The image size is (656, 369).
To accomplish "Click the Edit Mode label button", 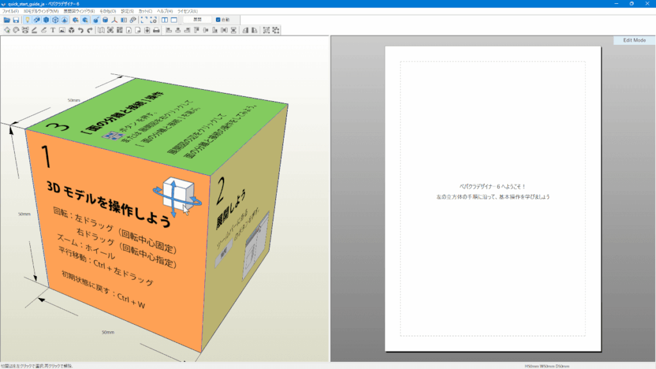I will pos(634,40).
